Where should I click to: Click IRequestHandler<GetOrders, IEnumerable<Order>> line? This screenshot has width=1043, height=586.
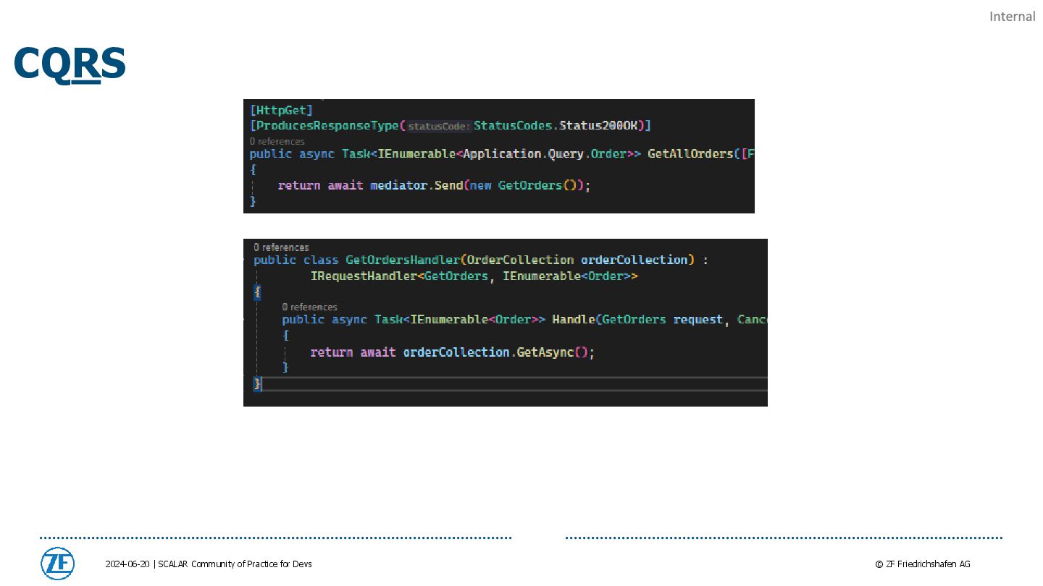(474, 276)
